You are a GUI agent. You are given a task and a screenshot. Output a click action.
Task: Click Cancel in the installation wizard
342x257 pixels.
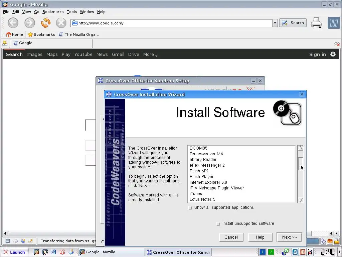[231, 237]
